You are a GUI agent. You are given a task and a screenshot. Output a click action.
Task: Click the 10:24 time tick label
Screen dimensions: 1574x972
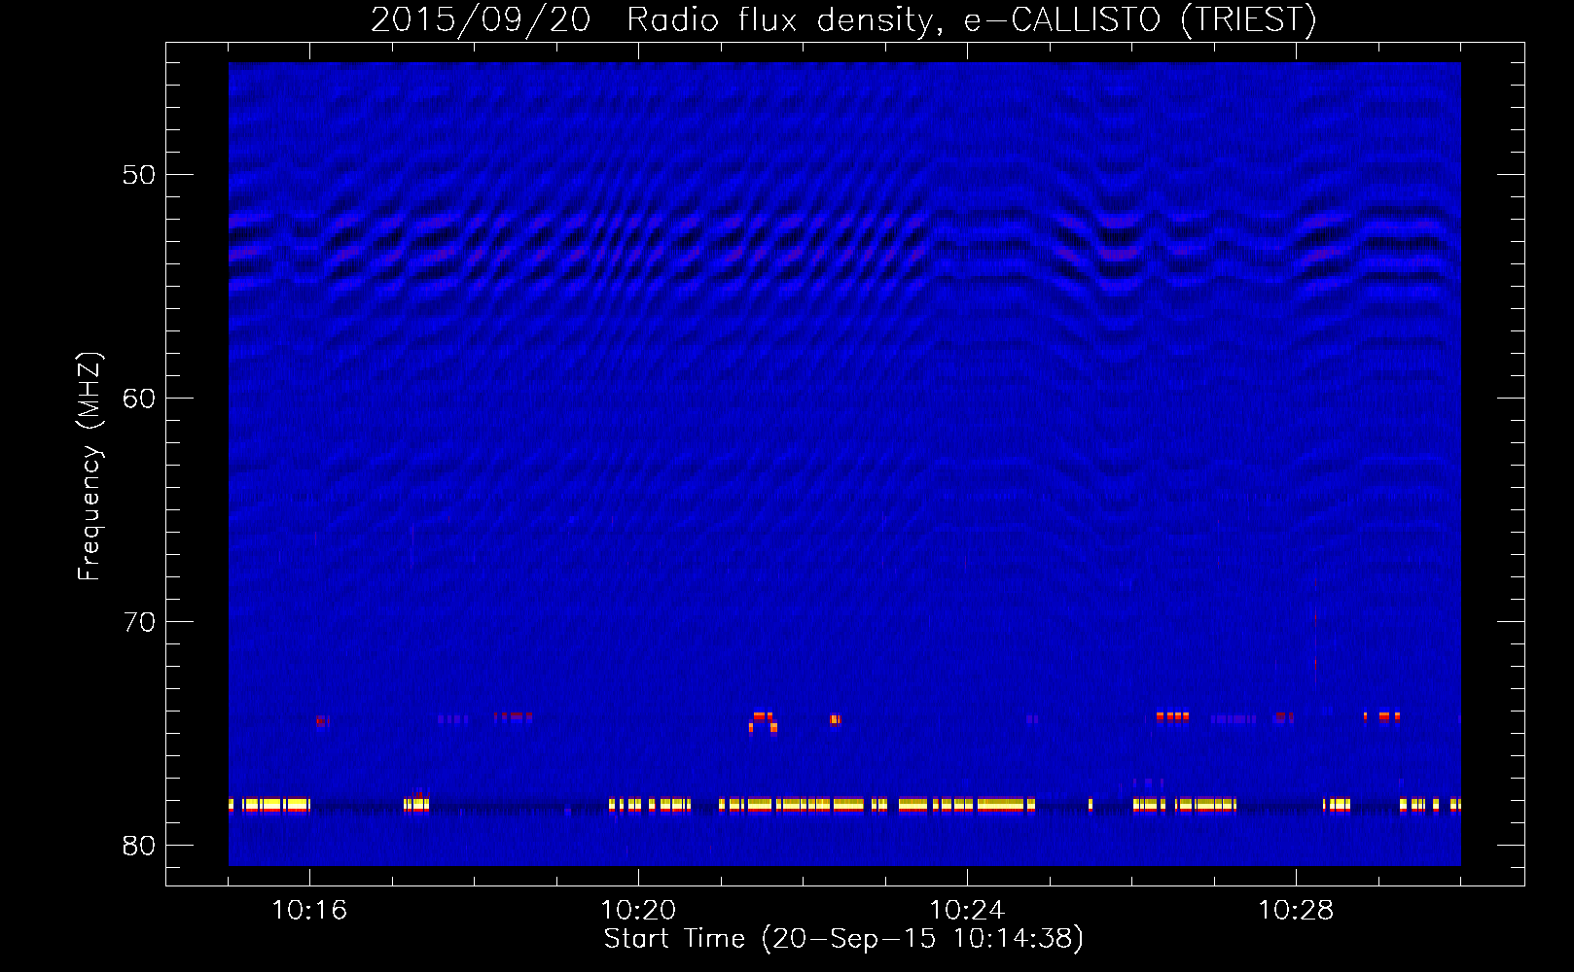pyautogui.click(x=967, y=911)
